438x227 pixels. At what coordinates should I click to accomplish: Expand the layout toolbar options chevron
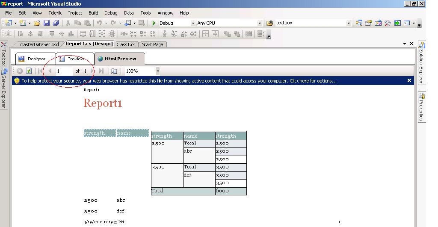269,36
